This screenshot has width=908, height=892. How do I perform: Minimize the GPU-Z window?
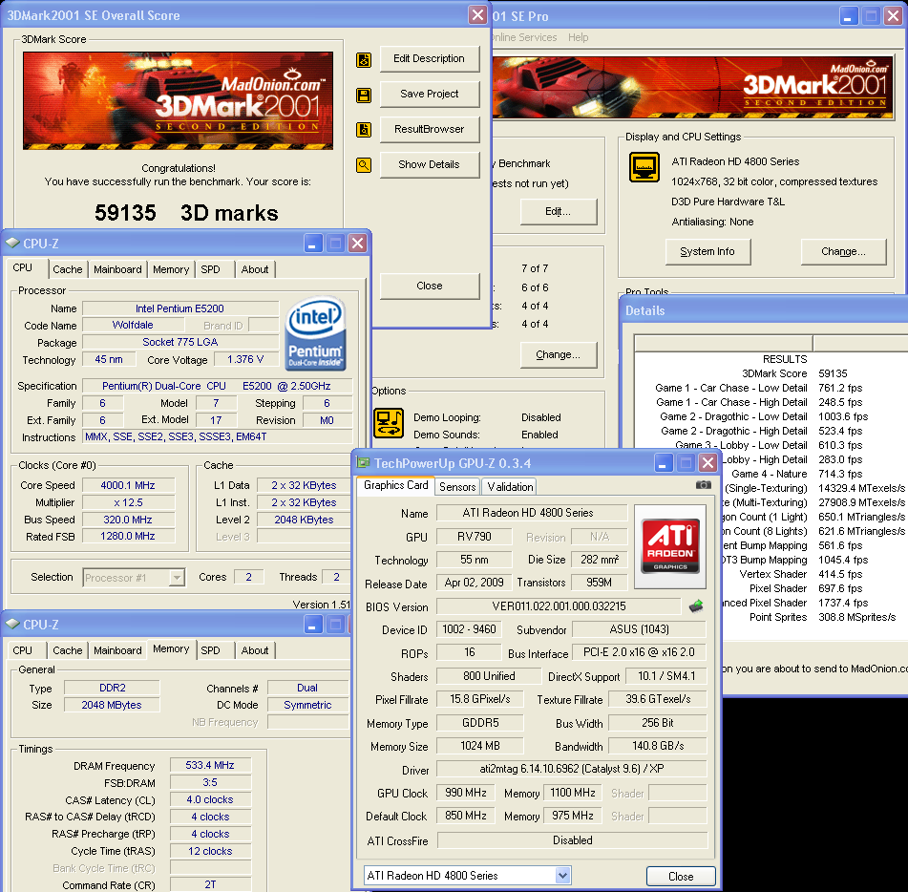[x=664, y=463]
